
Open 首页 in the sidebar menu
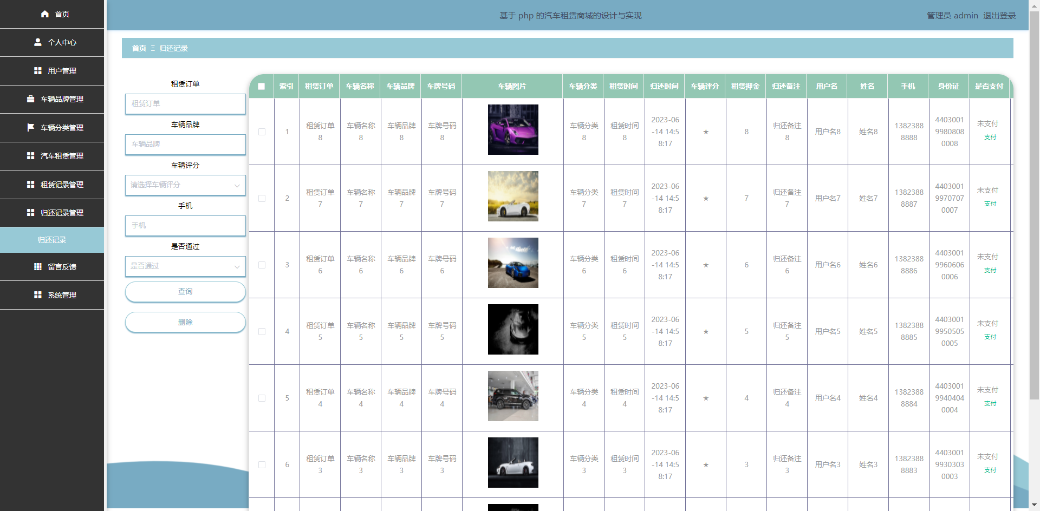52,14
